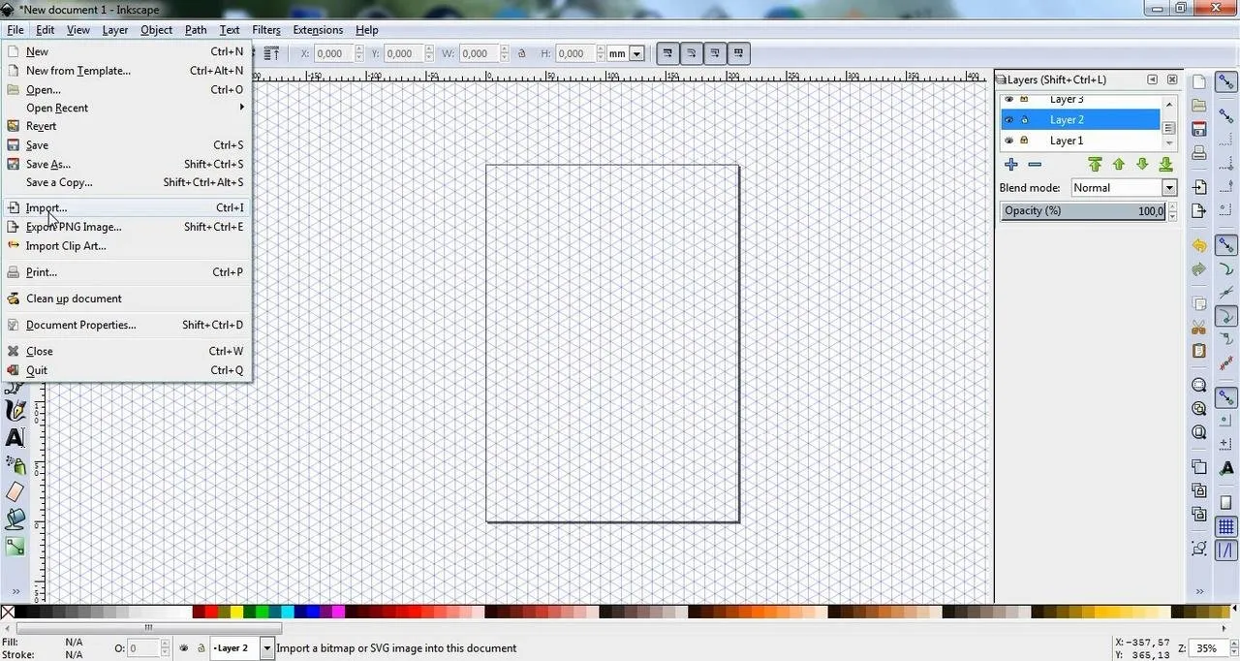
Task: Choose New from Template... menu entry
Action: click(127, 71)
